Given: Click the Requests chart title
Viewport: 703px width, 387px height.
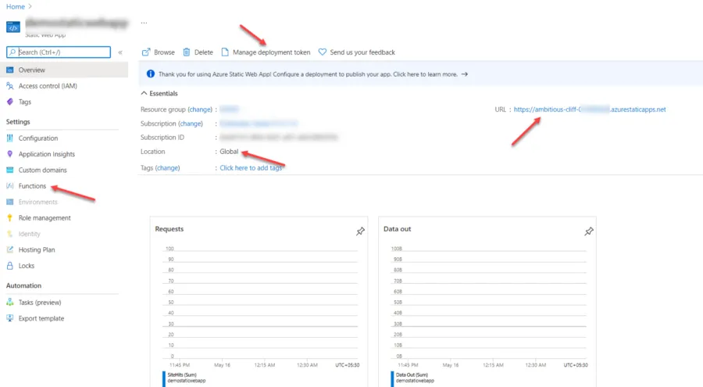Looking at the screenshot, I should pyautogui.click(x=169, y=229).
